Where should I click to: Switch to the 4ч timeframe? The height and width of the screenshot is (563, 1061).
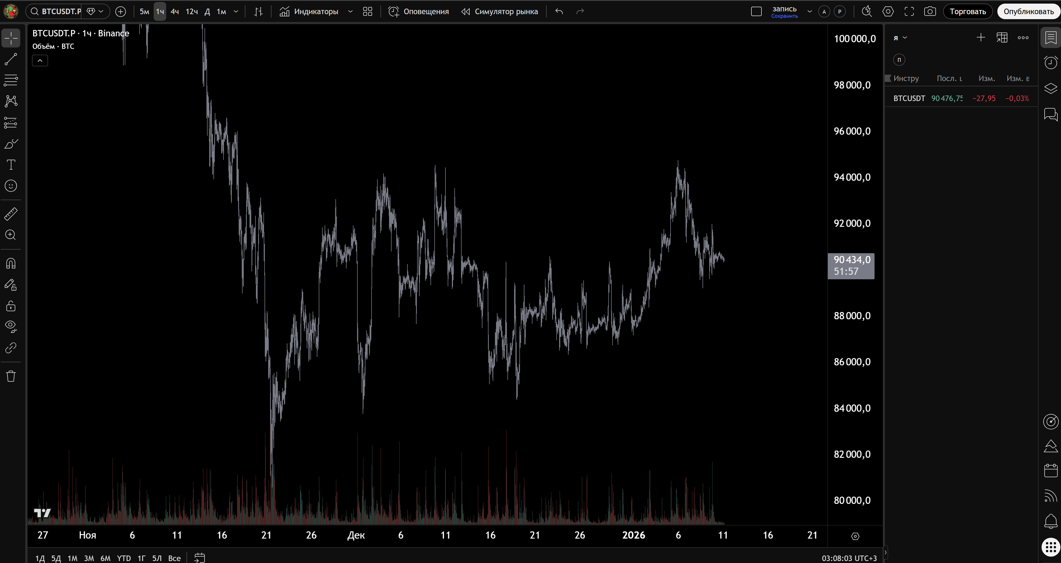pos(175,12)
